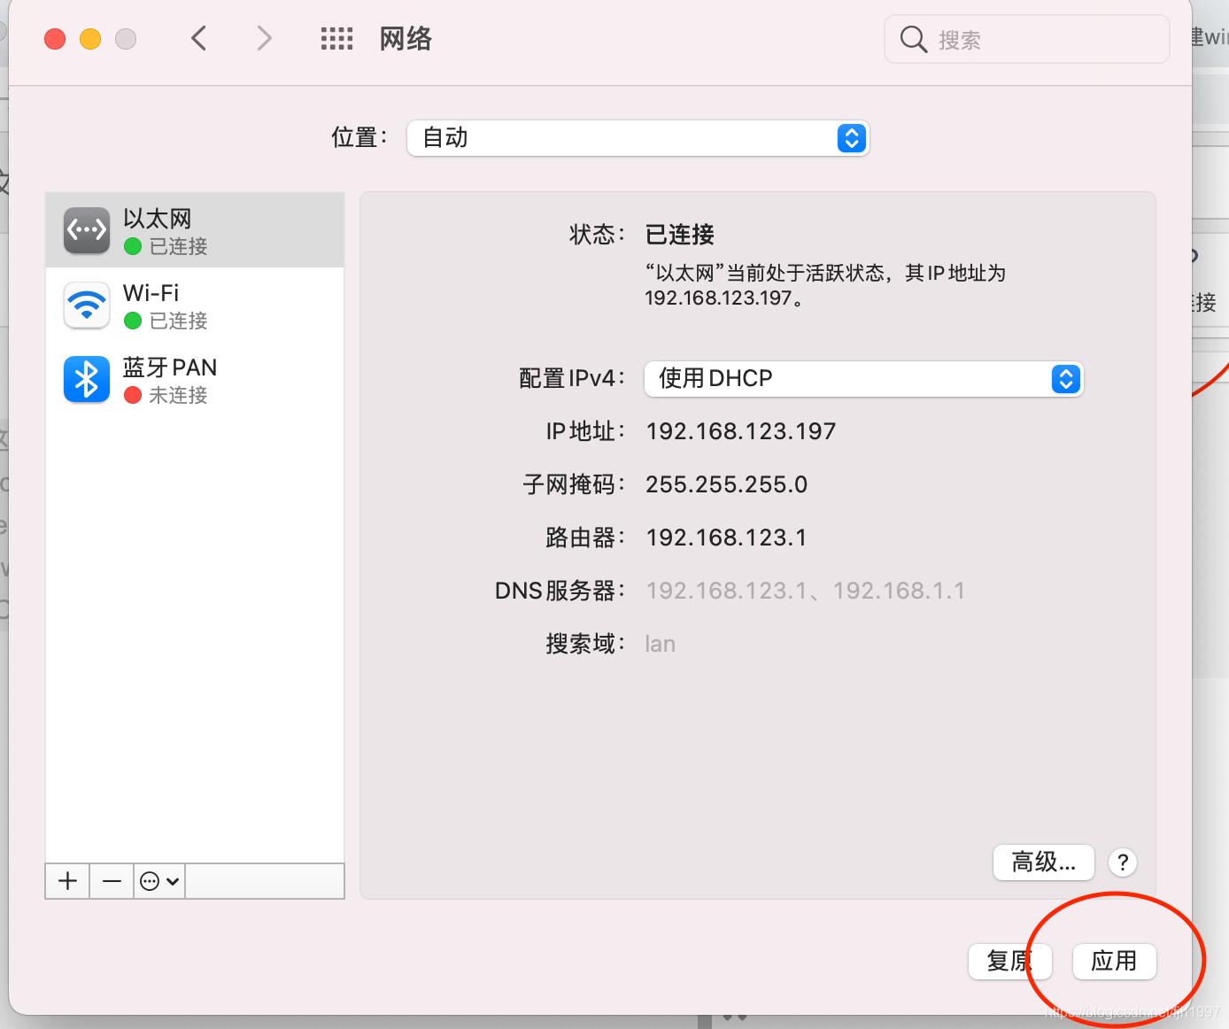Screen dimensions: 1229x1029
Task: Select the 蓝牙 PAN interface icon
Action: (86, 379)
